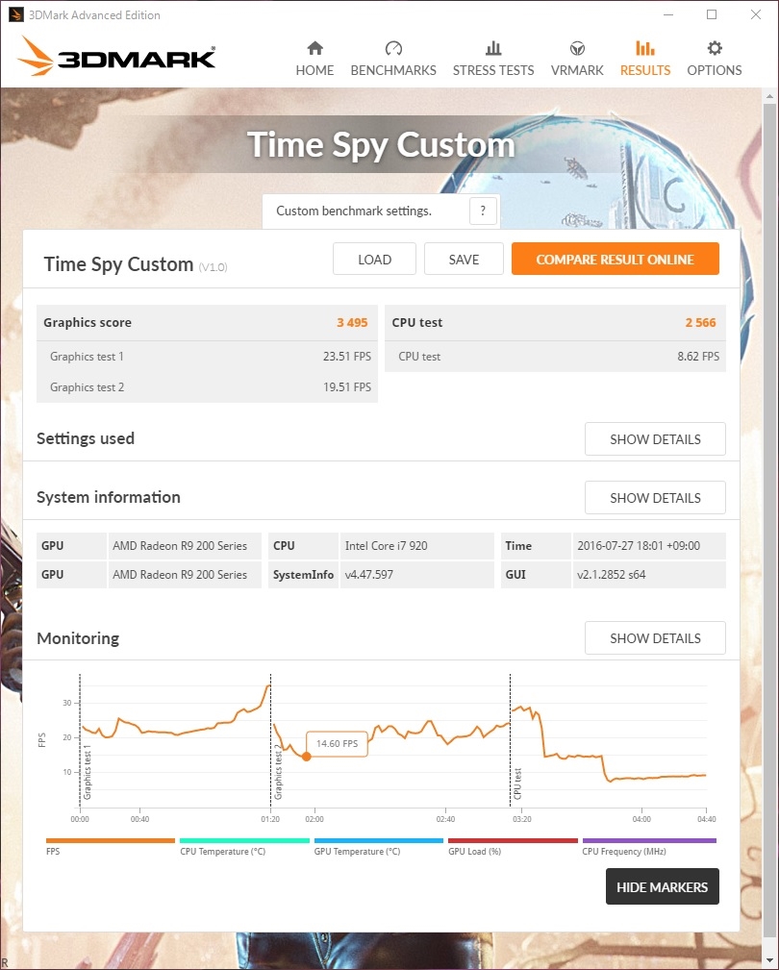Show details for Settings used
779x970 pixels.
[x=655, y=439]
